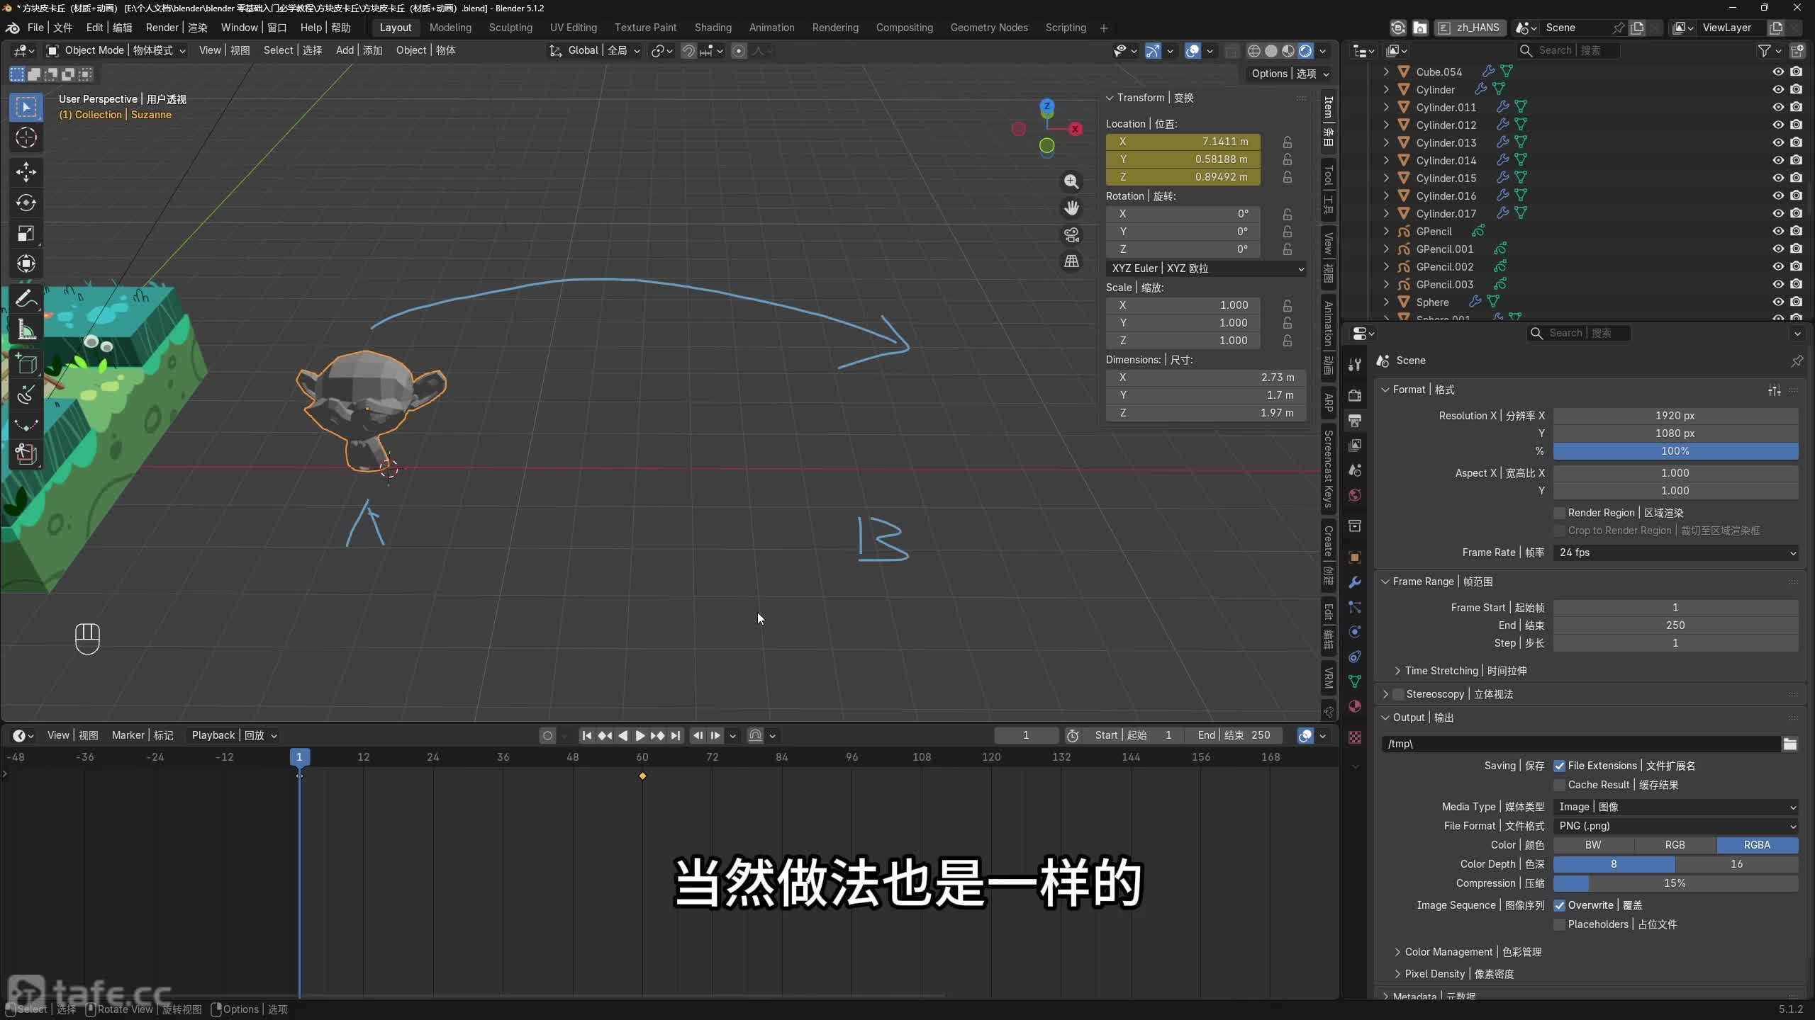The image size is (1815, 1020).
Task: Switch to the Modeling workspace tab
Action: coord(450,28)
